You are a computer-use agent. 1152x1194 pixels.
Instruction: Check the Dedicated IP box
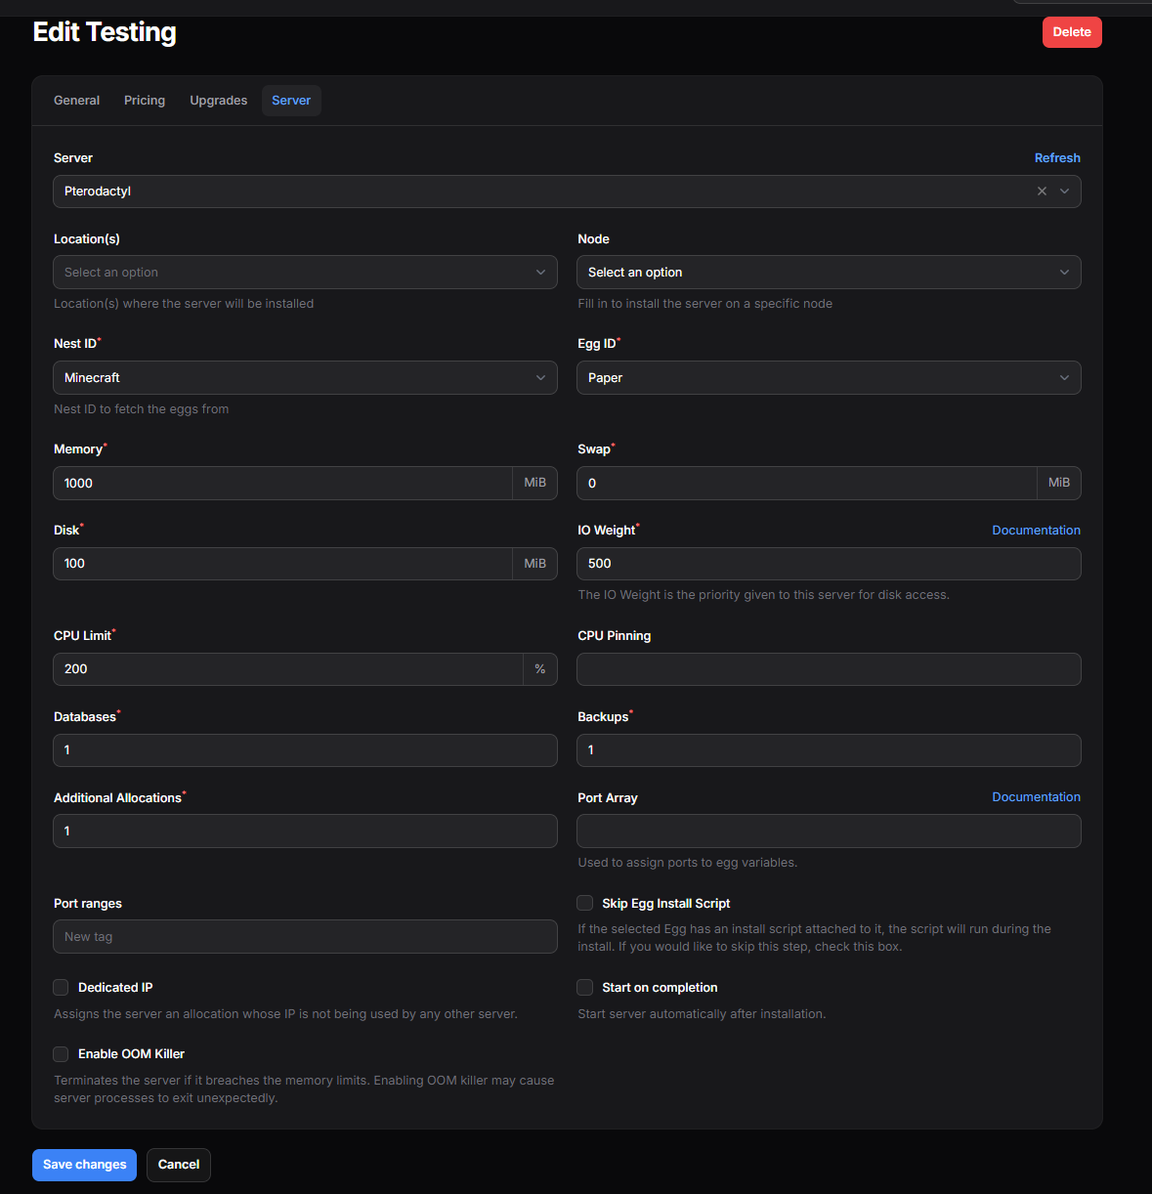(61, 988)
